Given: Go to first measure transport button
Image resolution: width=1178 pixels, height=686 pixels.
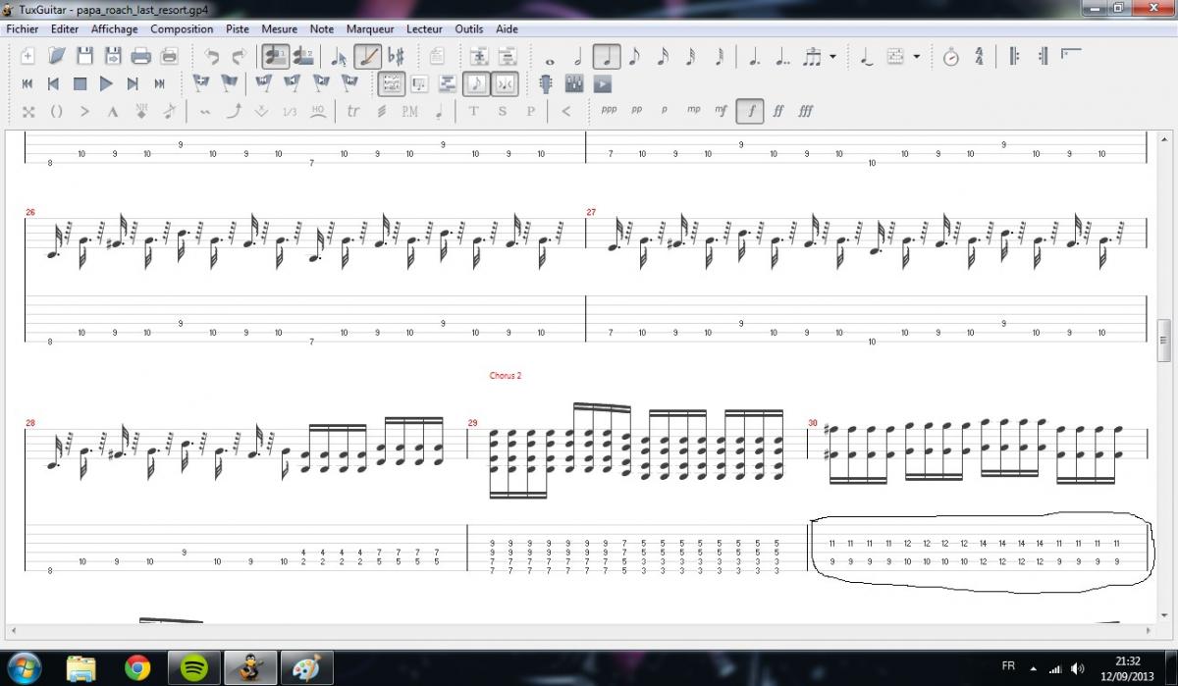Looking at the screenshot, I should click(x=27, y=83).
